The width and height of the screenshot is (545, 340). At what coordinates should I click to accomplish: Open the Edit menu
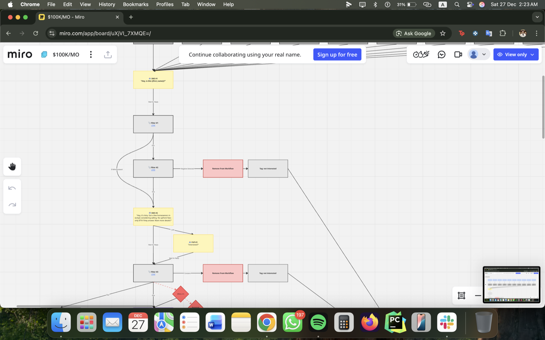[x=67, y=4]
